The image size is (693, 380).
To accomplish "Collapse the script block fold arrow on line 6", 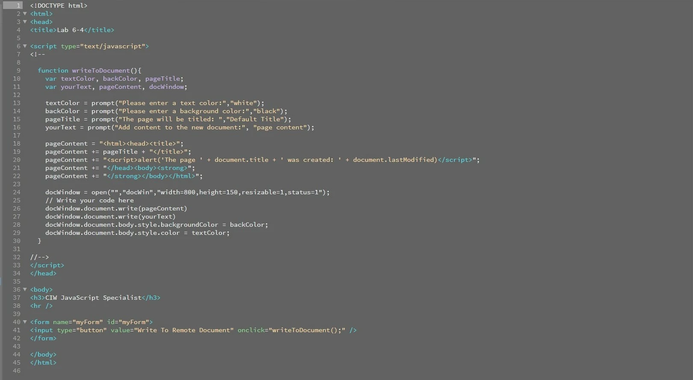I will pos(25,46).
